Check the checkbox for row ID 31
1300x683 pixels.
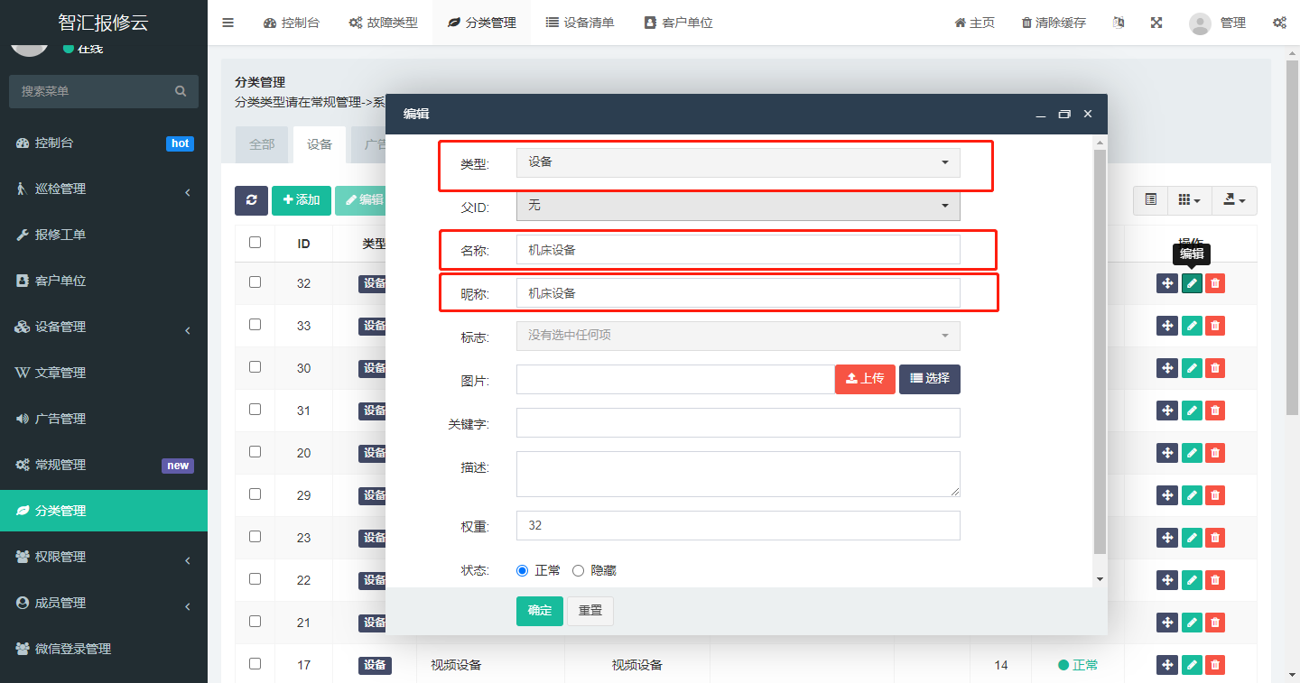coord(255,409)
